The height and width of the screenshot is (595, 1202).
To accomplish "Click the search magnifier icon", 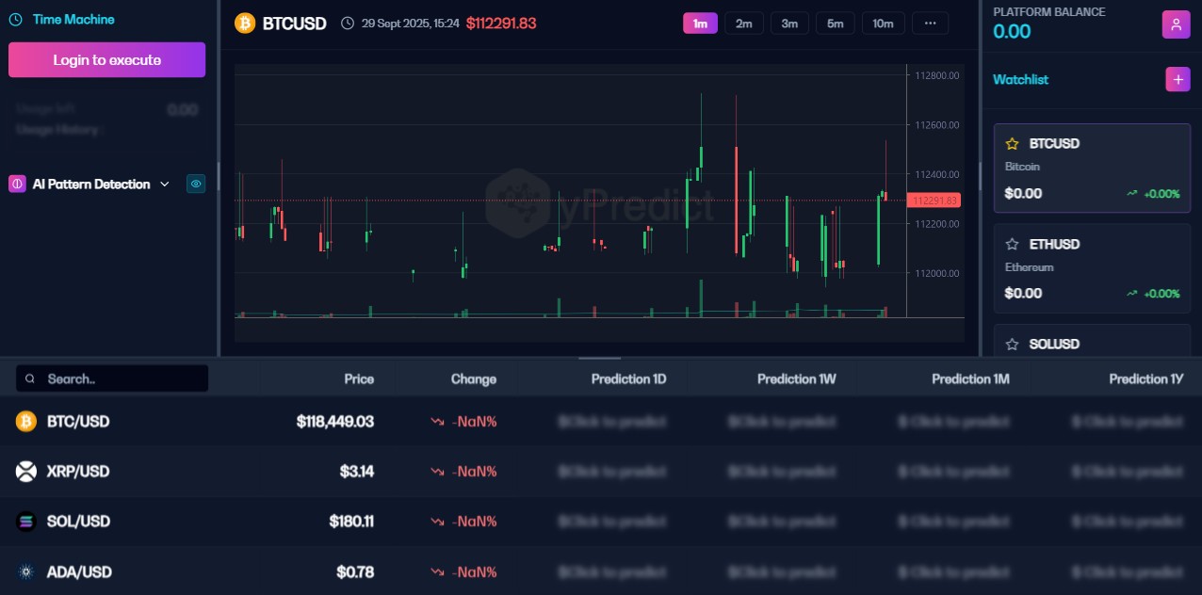I will point(31,378).
